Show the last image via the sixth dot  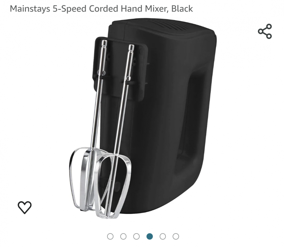(176, 237)
